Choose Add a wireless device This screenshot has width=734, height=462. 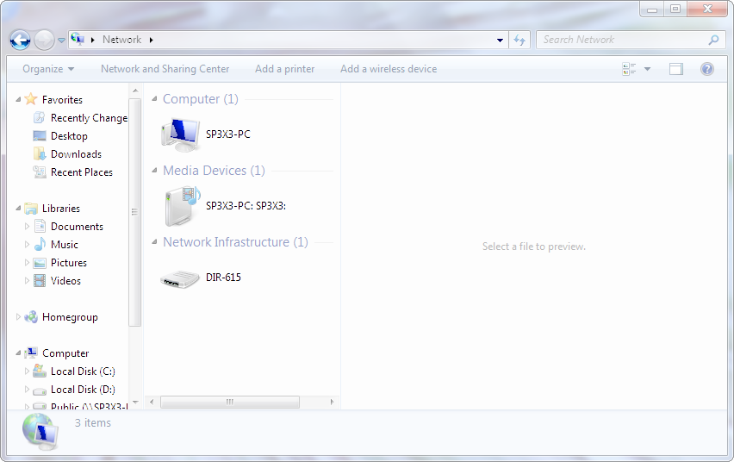(389, 69)
